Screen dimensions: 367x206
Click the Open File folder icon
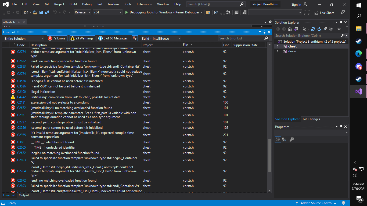[x=35, y=12]
